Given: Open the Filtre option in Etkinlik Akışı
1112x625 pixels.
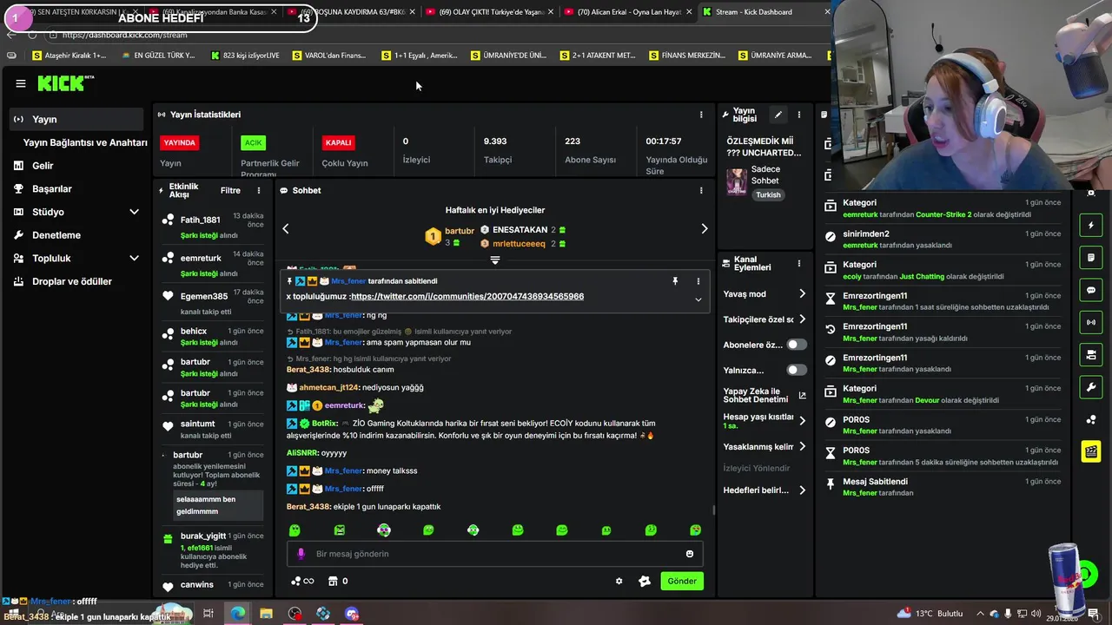Looking at the screenshot, I should (230, 190).
